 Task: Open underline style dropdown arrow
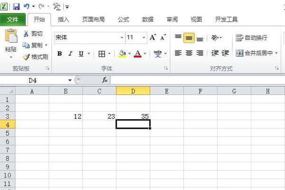89,54
